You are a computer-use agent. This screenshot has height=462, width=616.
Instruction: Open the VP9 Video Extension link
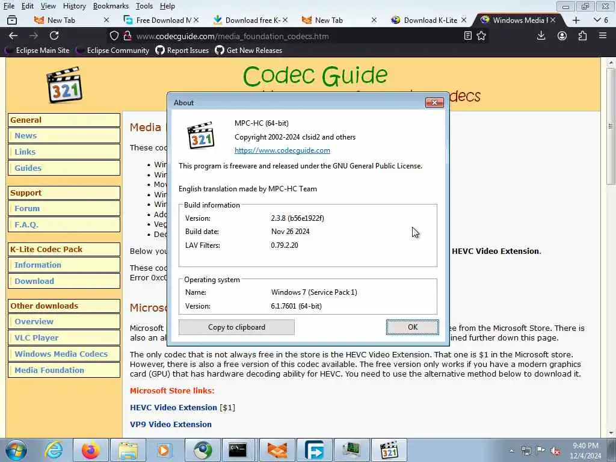point(170,425)
